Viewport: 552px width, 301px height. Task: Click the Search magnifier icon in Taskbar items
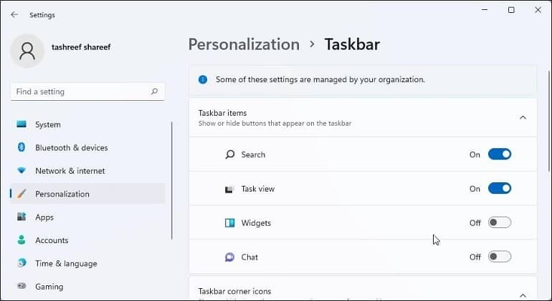click(x=229, y=154)
